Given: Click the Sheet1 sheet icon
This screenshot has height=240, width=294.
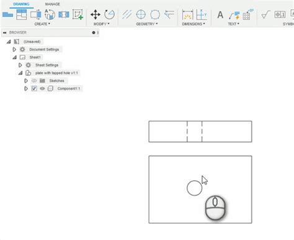Looking at the screenshot, I should 22,57.
